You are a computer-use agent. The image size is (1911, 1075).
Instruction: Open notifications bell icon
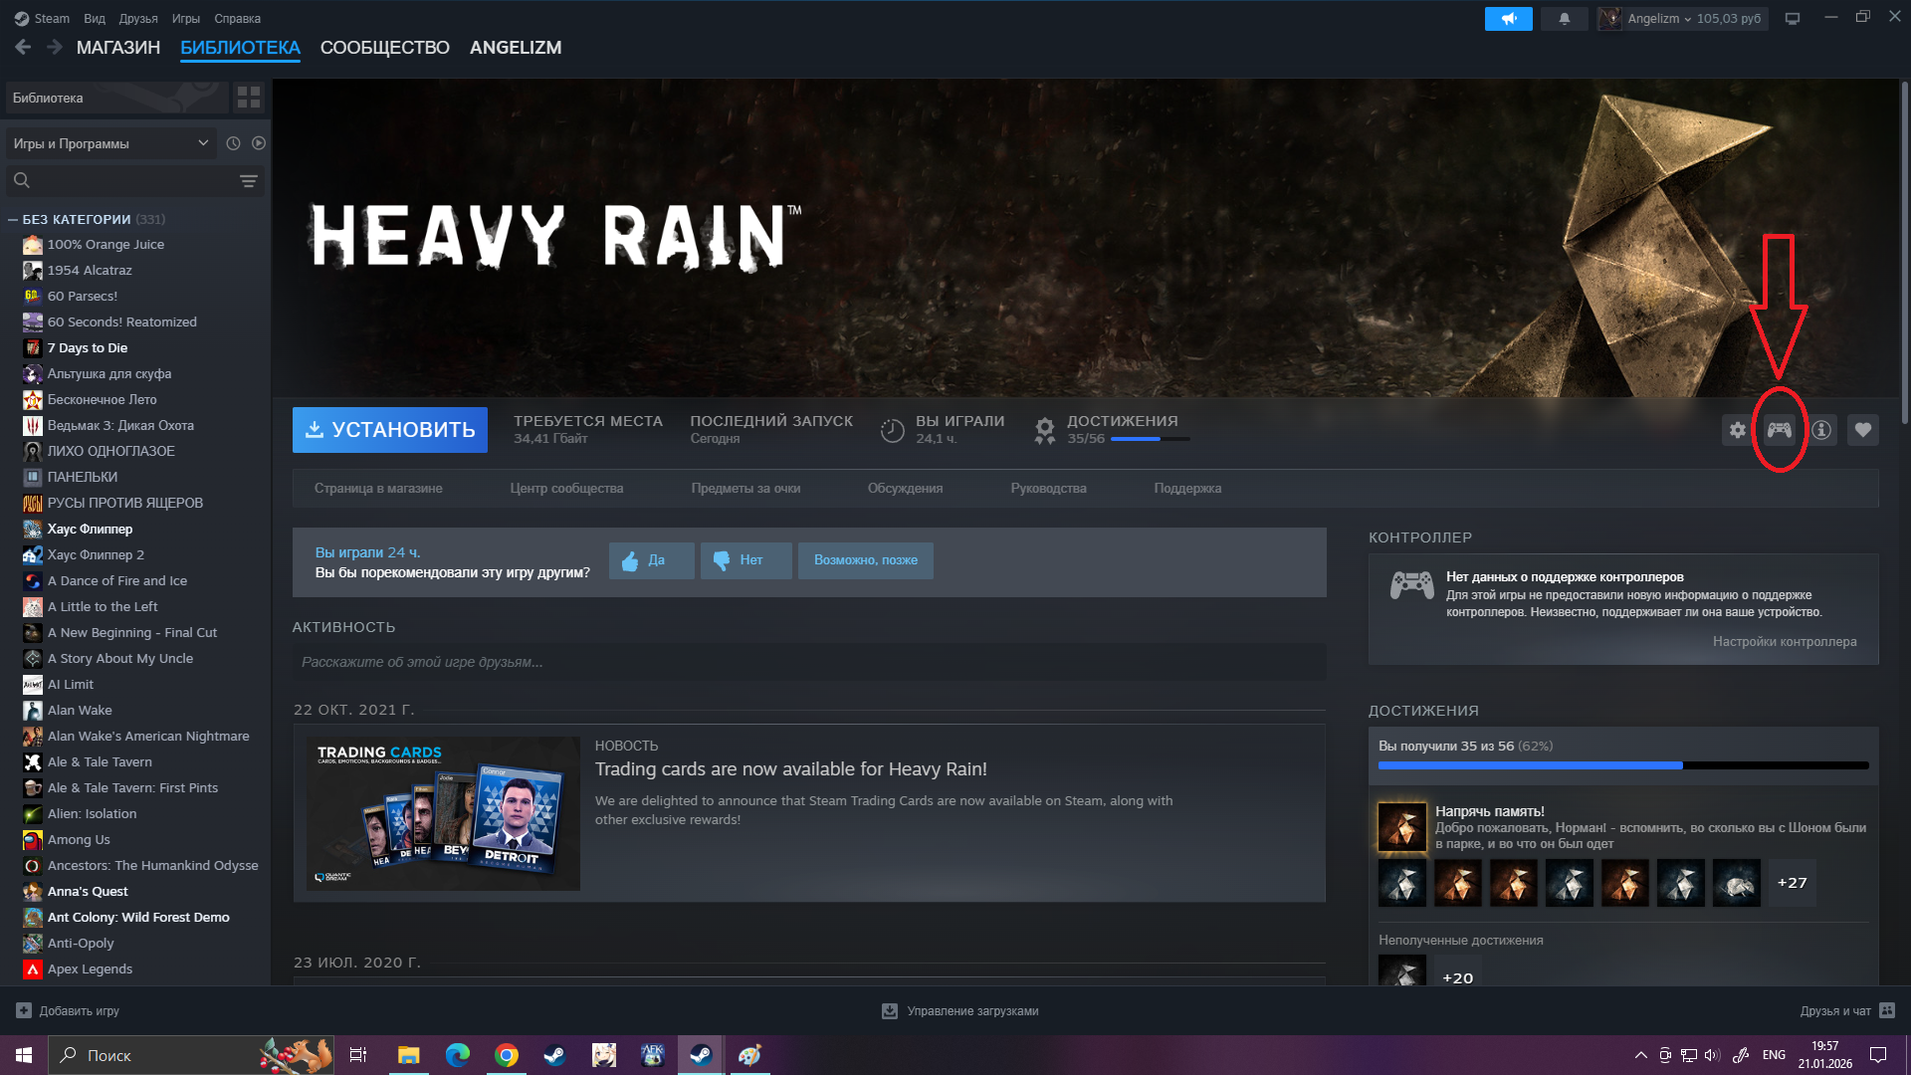click(x=1565, y=19)
